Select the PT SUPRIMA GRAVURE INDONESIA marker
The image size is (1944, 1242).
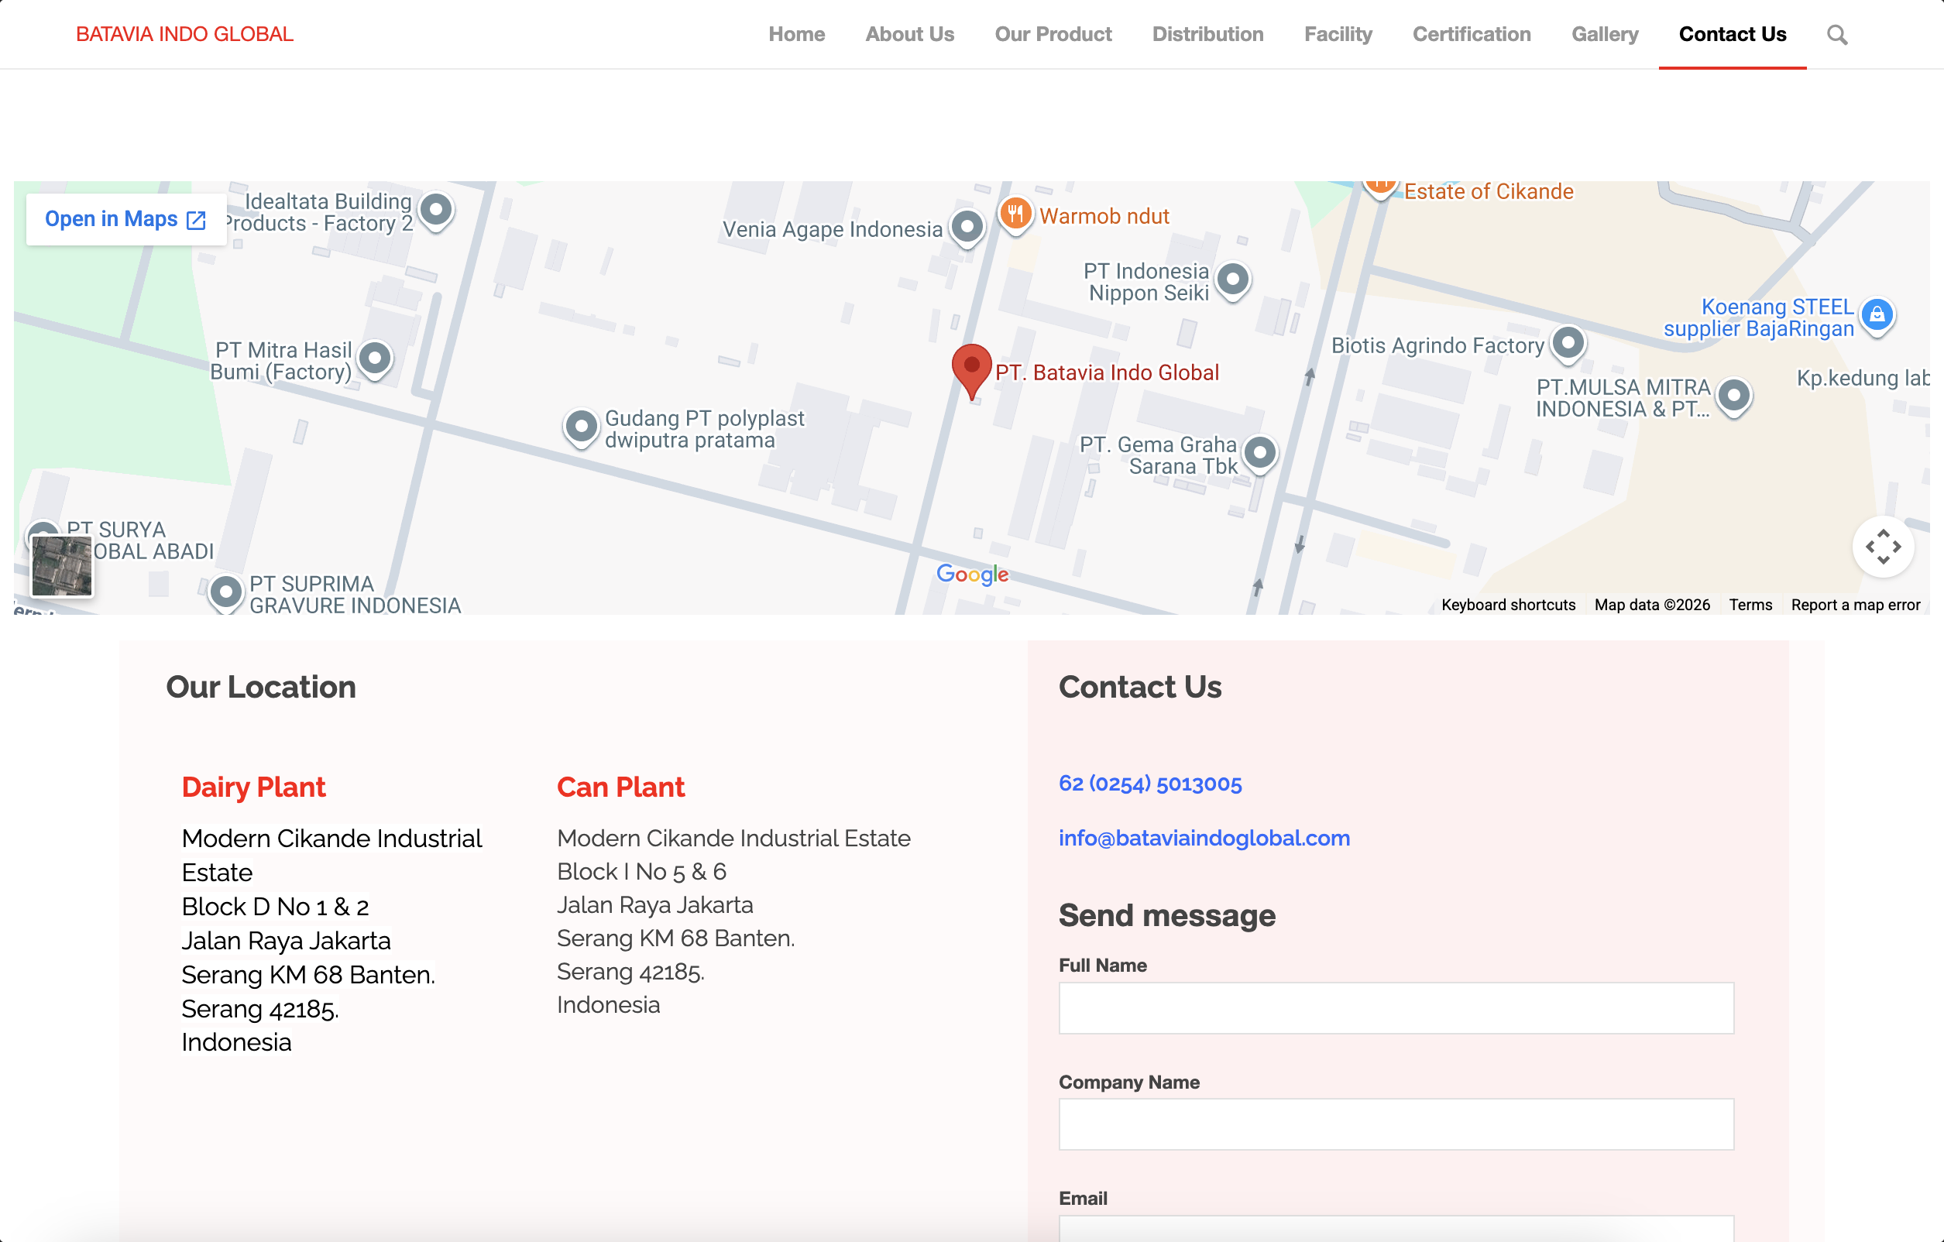coord(225,593)
